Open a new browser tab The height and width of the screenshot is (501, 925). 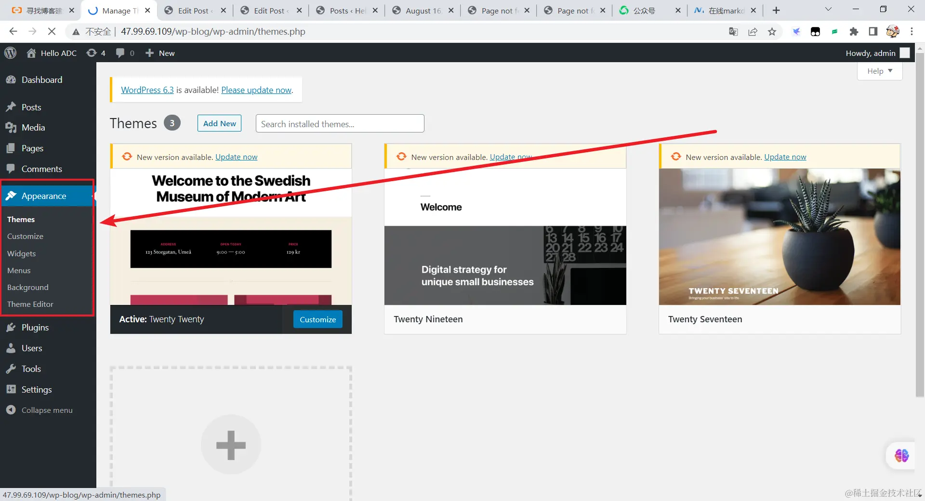point(776,10)
